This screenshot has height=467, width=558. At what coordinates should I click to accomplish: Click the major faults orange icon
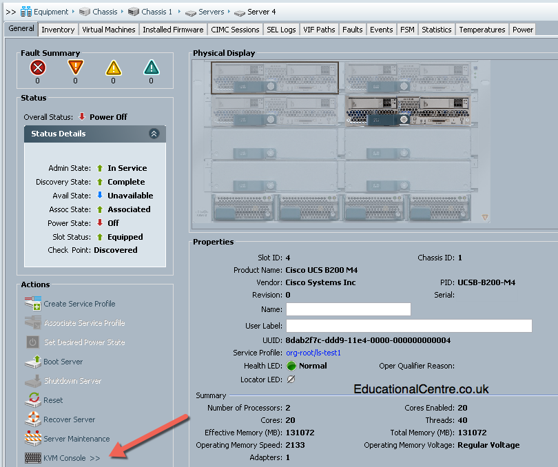click(76, 68)
